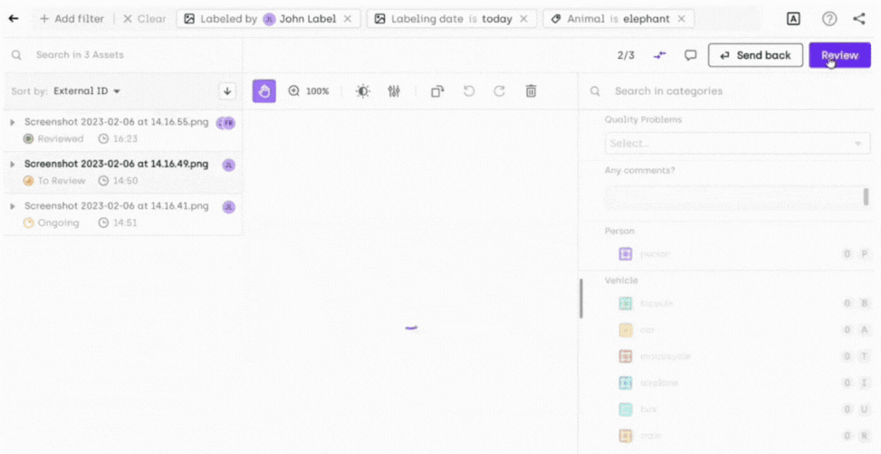Click the Ongoing status label
The image size is (881, 454).
58,222
